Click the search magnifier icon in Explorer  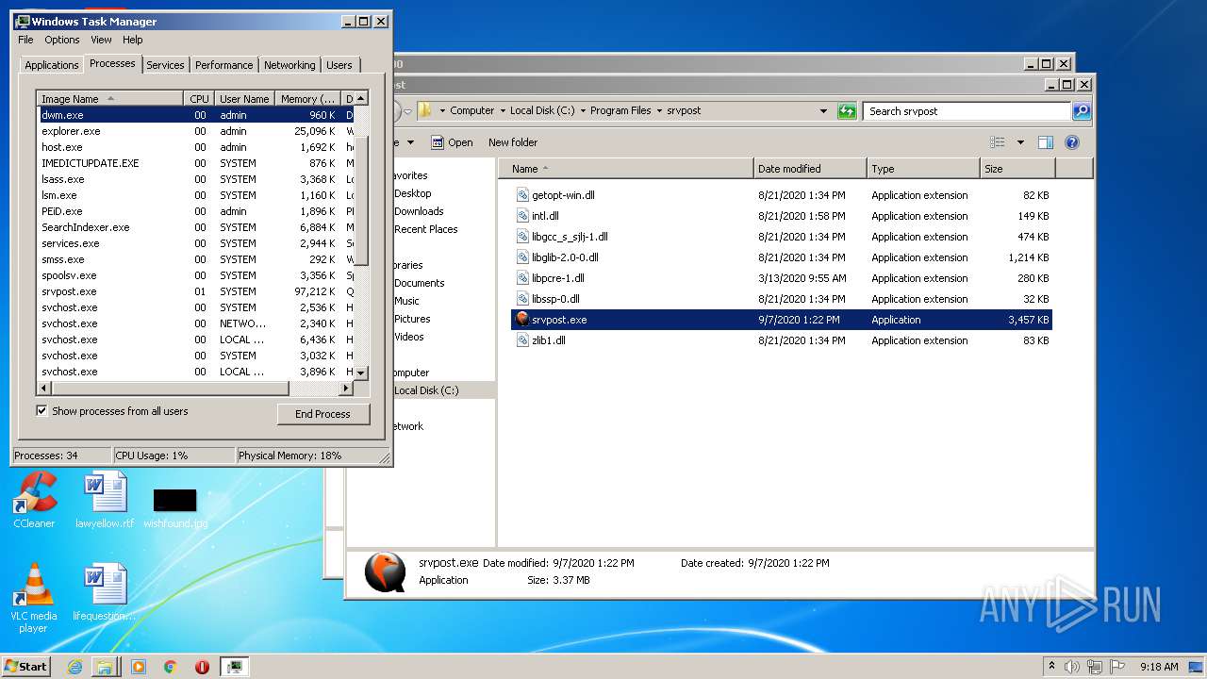[x=1082, y=110]
